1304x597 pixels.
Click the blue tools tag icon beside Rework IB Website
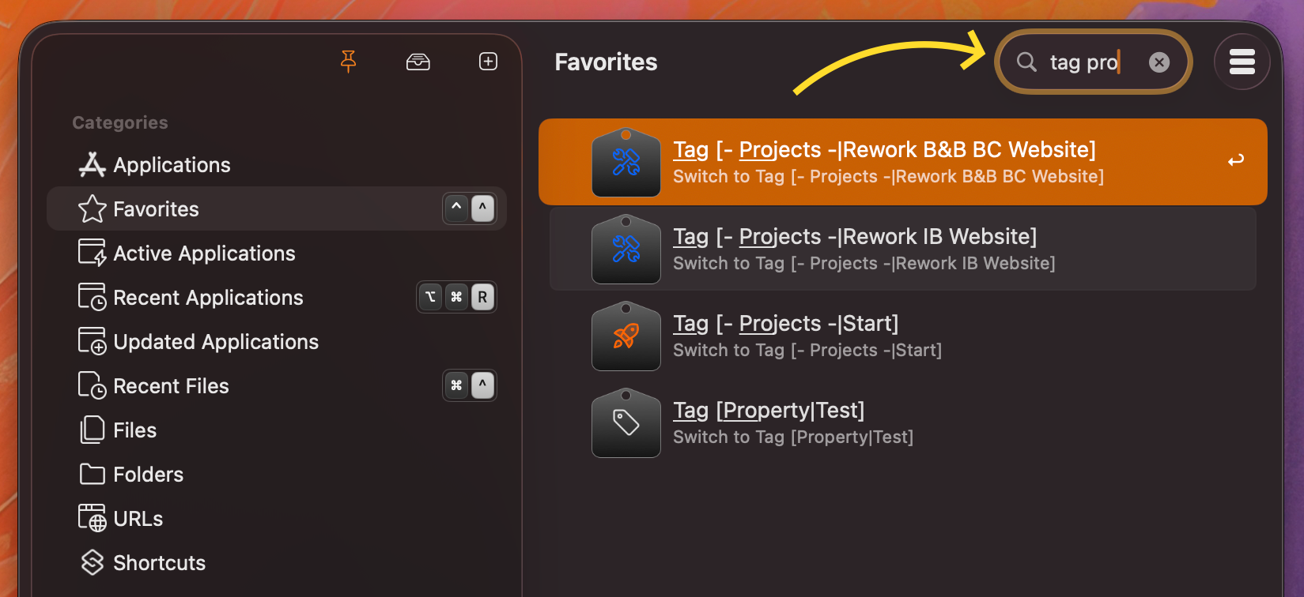coord(626,250)
